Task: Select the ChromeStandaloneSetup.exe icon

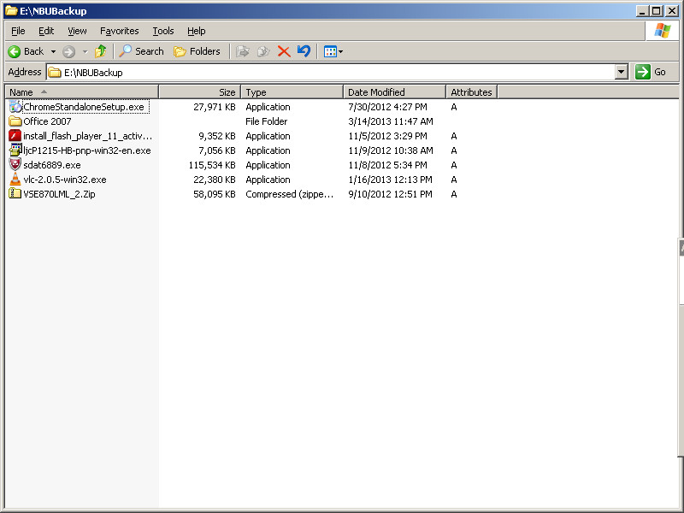Action: [15, 106]
